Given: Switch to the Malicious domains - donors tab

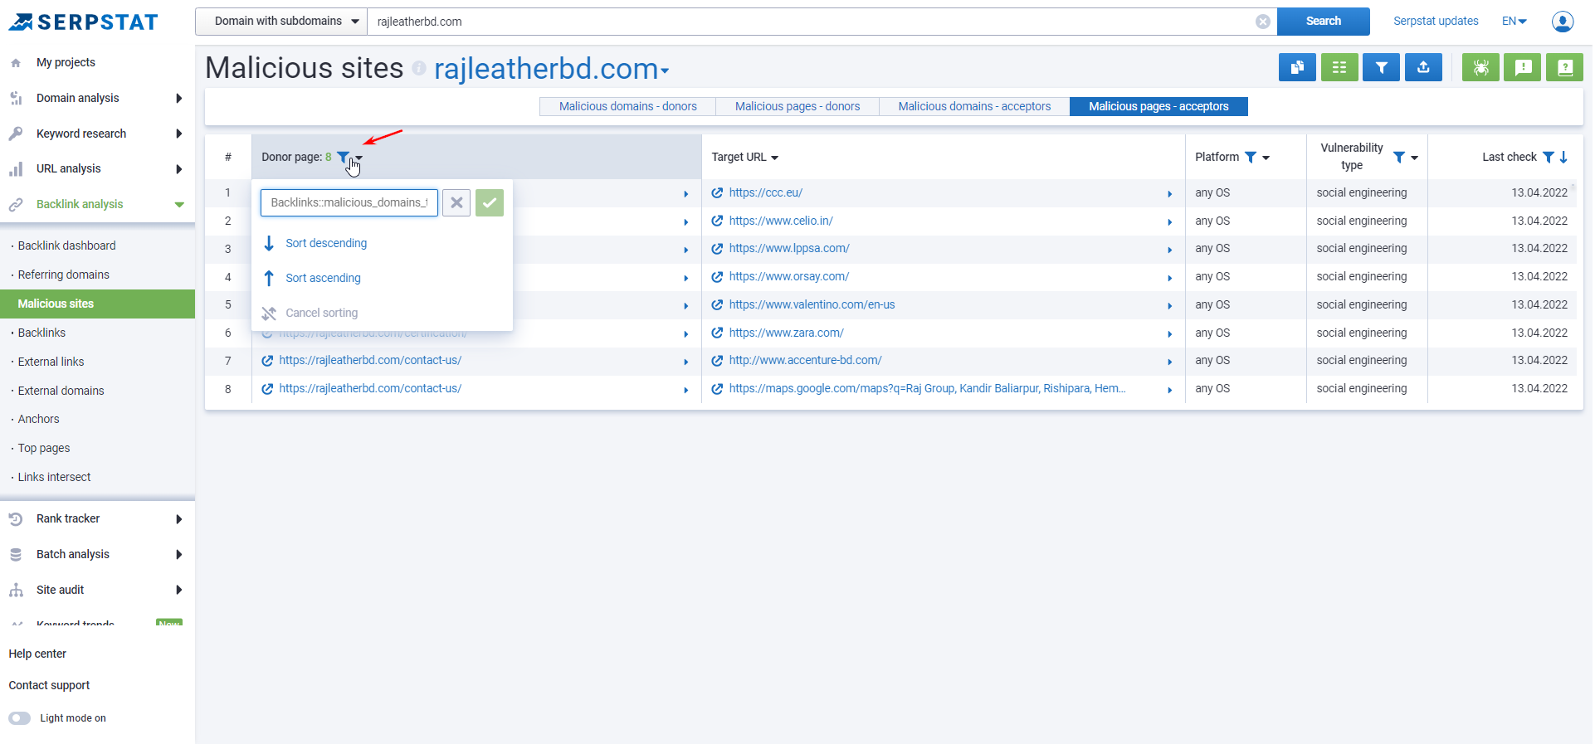Looking at the screenshot, I should [x=627, y=106].
